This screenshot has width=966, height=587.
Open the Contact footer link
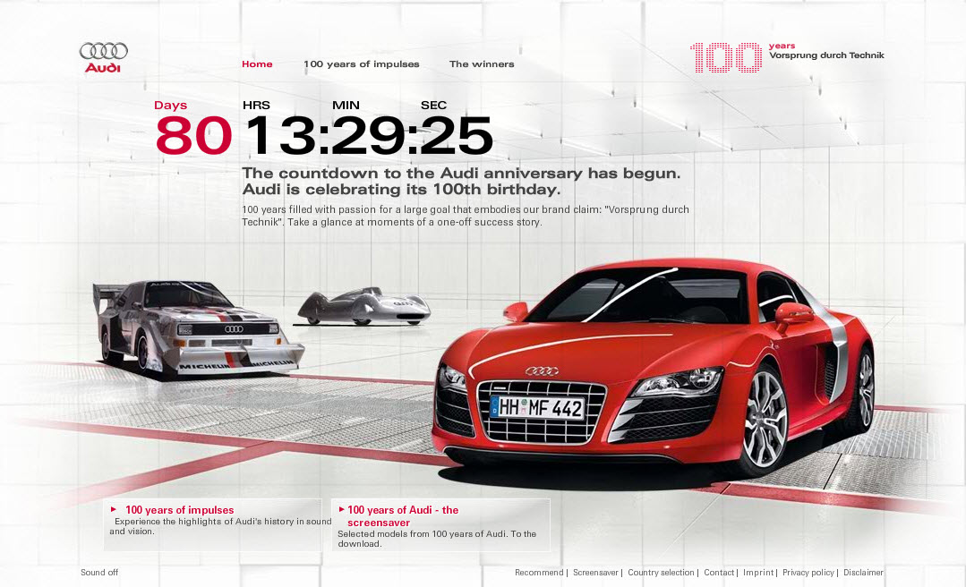719,572
